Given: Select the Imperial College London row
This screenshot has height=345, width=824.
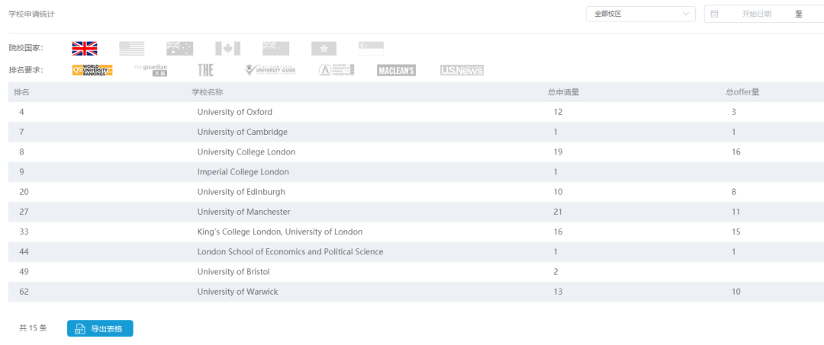Looking at the screenshot, I should tap(417, 172).
